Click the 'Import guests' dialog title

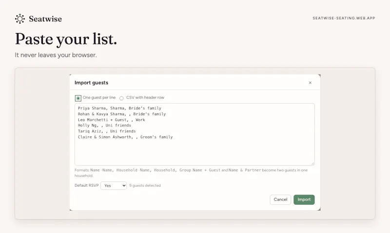(91, 83)
